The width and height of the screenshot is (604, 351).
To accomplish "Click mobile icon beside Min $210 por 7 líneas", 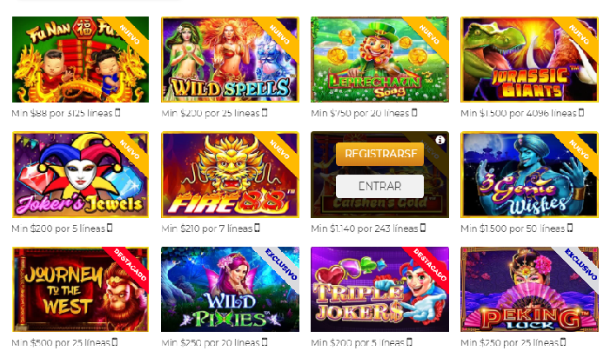I will coord(258,228).
